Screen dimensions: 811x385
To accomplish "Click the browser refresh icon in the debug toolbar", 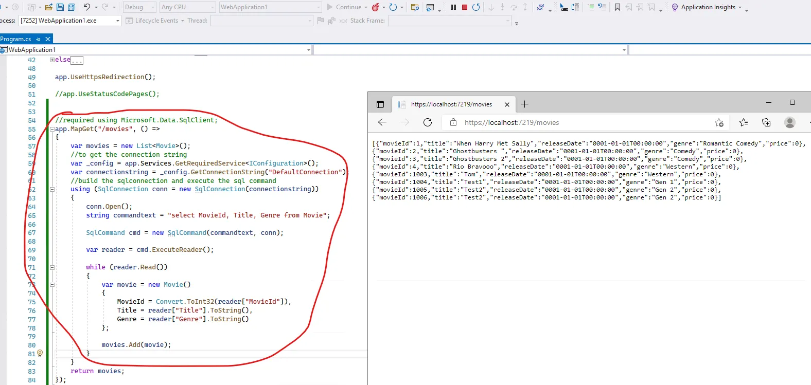I will [393, 7].
